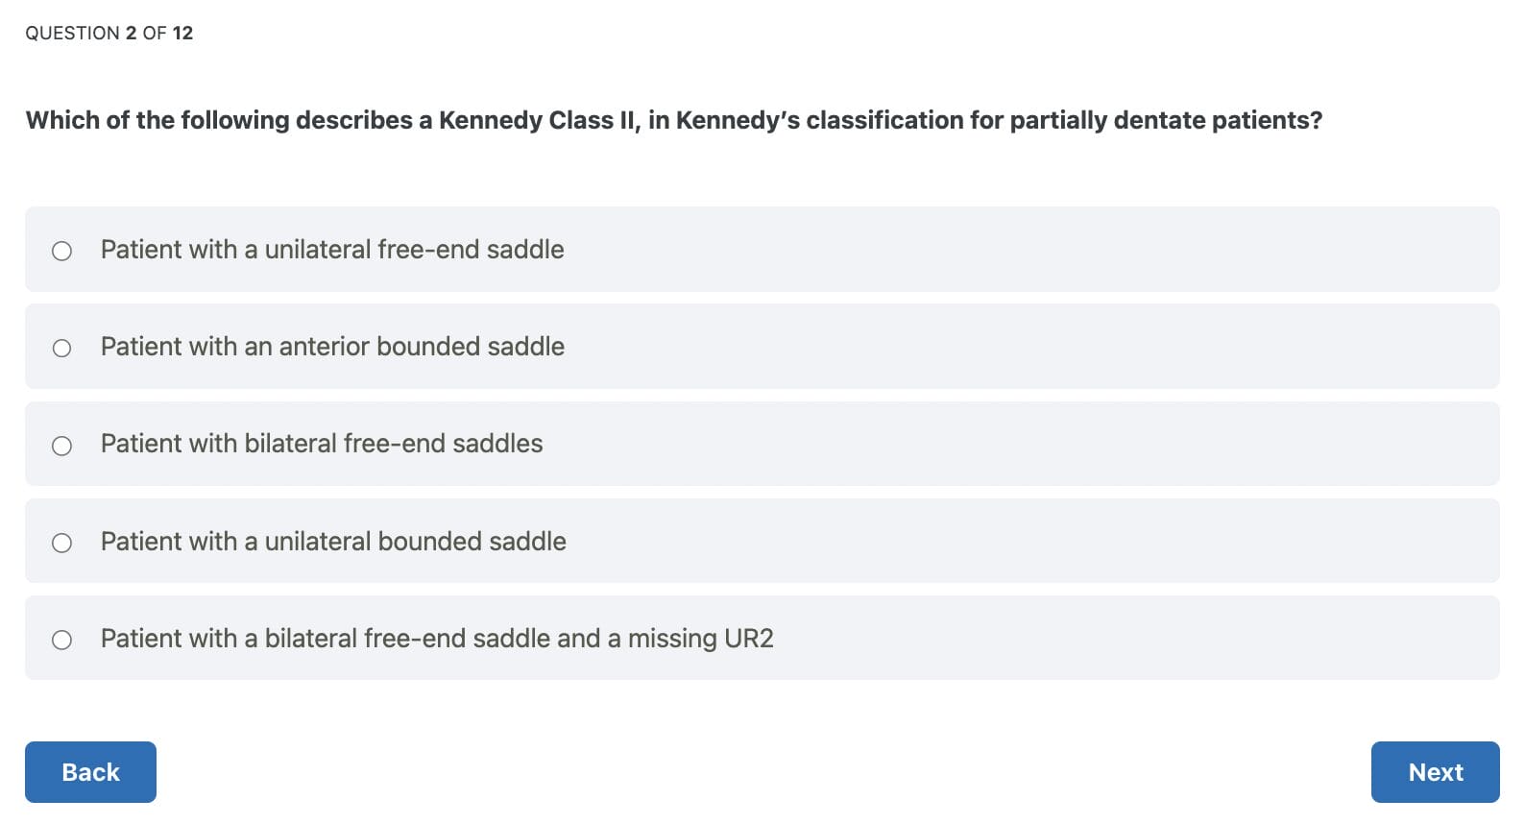The width and height of the screenshot is (1525, 824).
Task: Click blank area of bilateral free-end saddles card
Action: tap(1056, 444)
